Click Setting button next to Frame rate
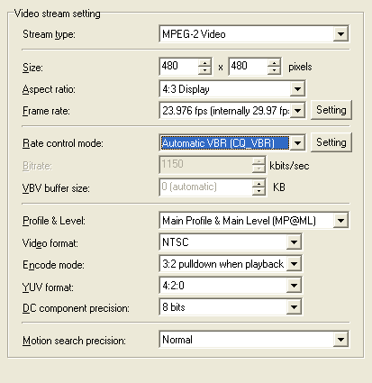 pyautogui.click(x=331, y=110)
